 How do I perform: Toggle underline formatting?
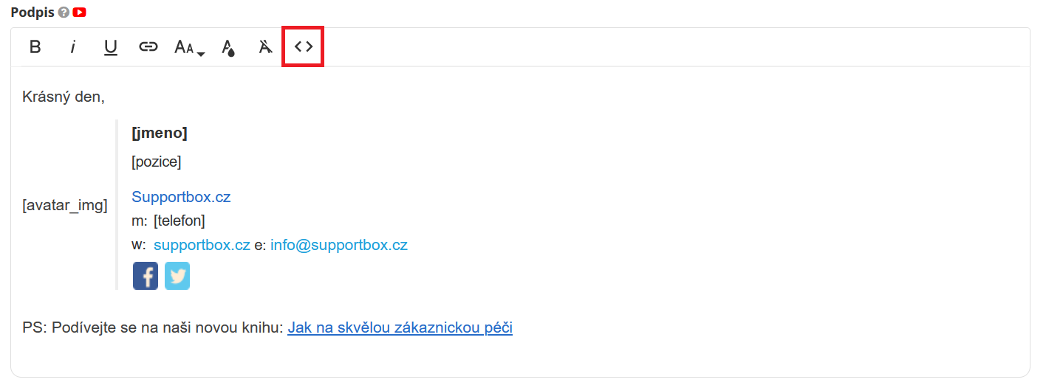click(111, 47)
